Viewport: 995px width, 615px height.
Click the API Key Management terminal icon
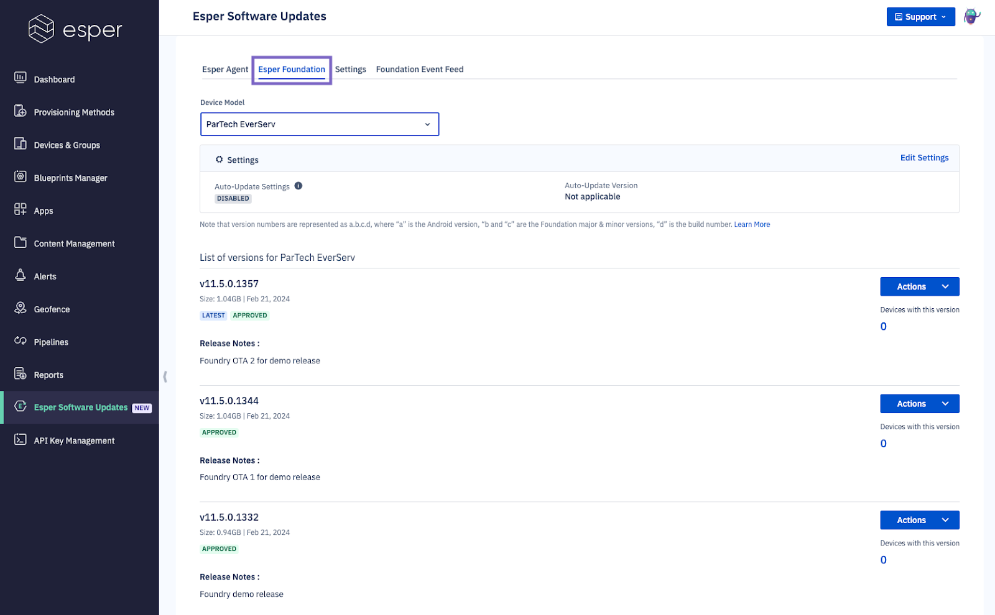pyautogui.click(x=21, y=439)
